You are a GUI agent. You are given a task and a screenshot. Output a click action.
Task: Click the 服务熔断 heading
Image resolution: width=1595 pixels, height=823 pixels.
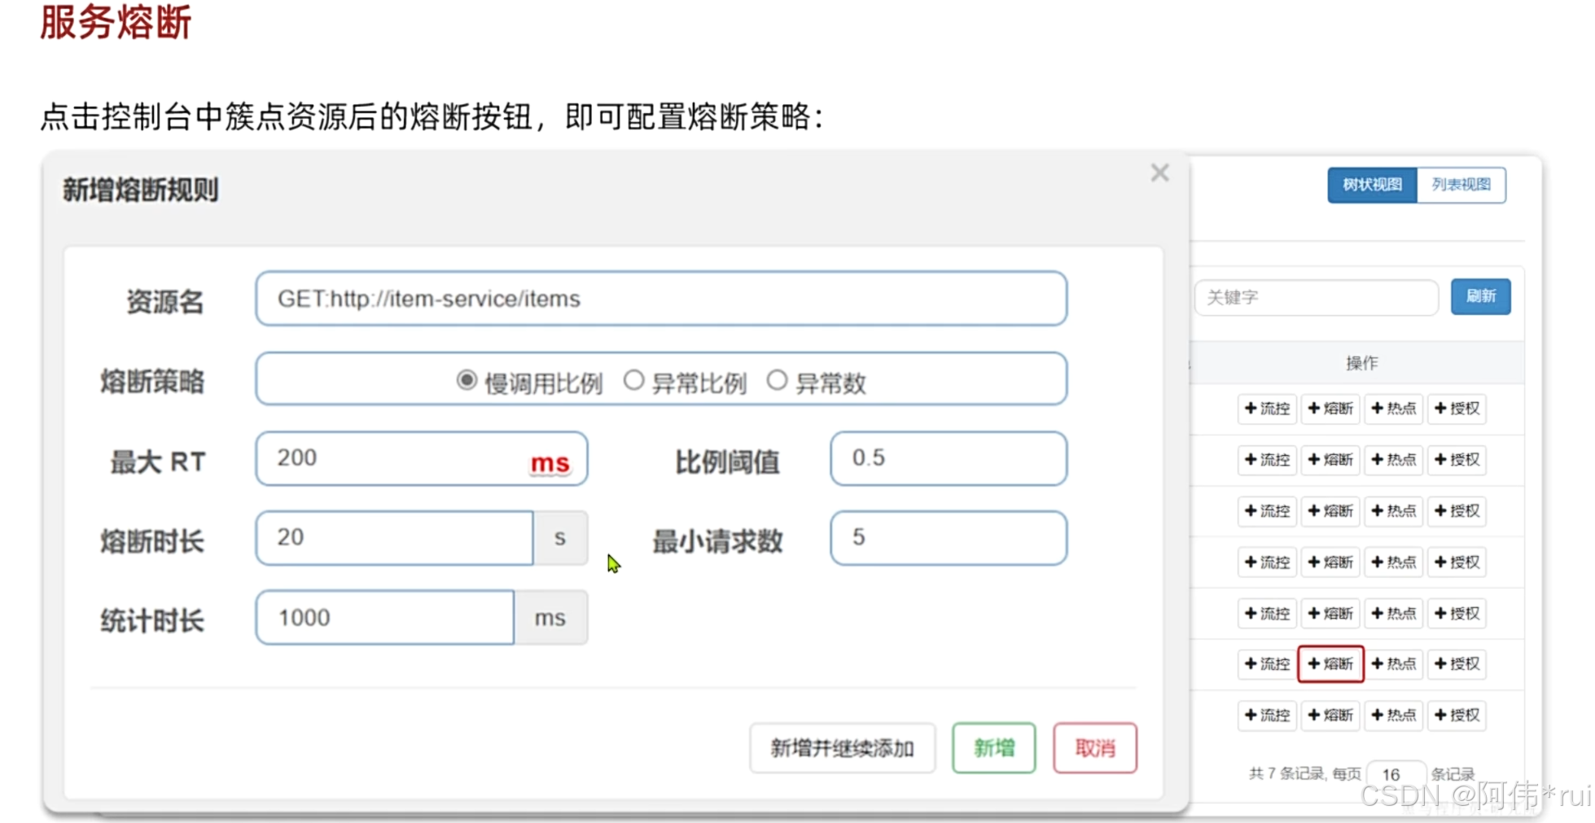point(116,22)
